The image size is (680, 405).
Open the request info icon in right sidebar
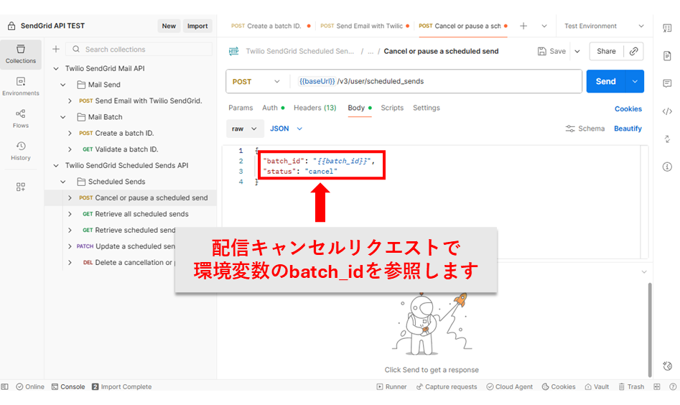(x=667, y=167)
